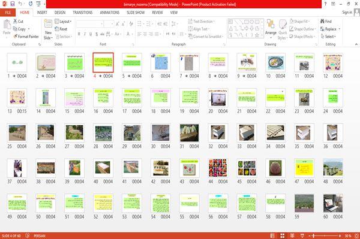
Task: Click the Save icon in quick access toolbar
Action: pos(13,4)
